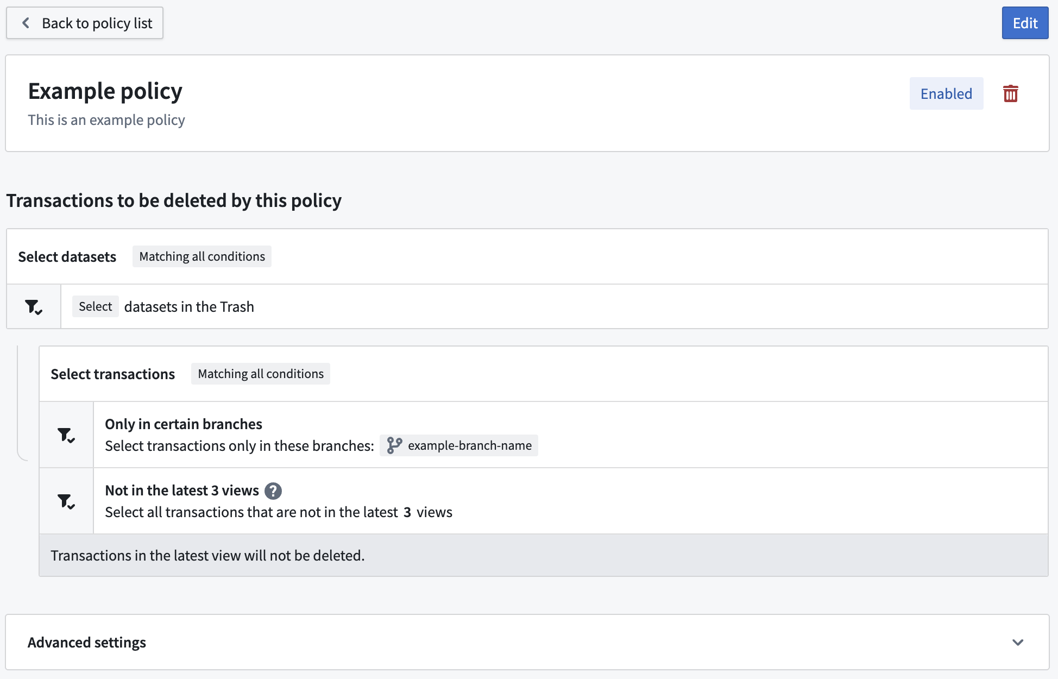
Task: Click 'Transactions to be deleted by this policy' heading
Action: tap(174, 200)
